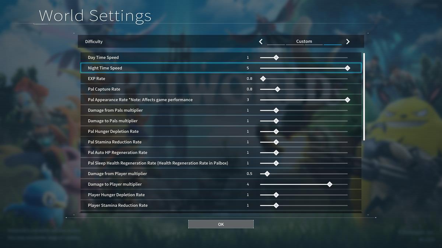
Task: Adjust the Pal Appearance Rate slider handle
Action: pyautogui.click(x=347, y=99)
